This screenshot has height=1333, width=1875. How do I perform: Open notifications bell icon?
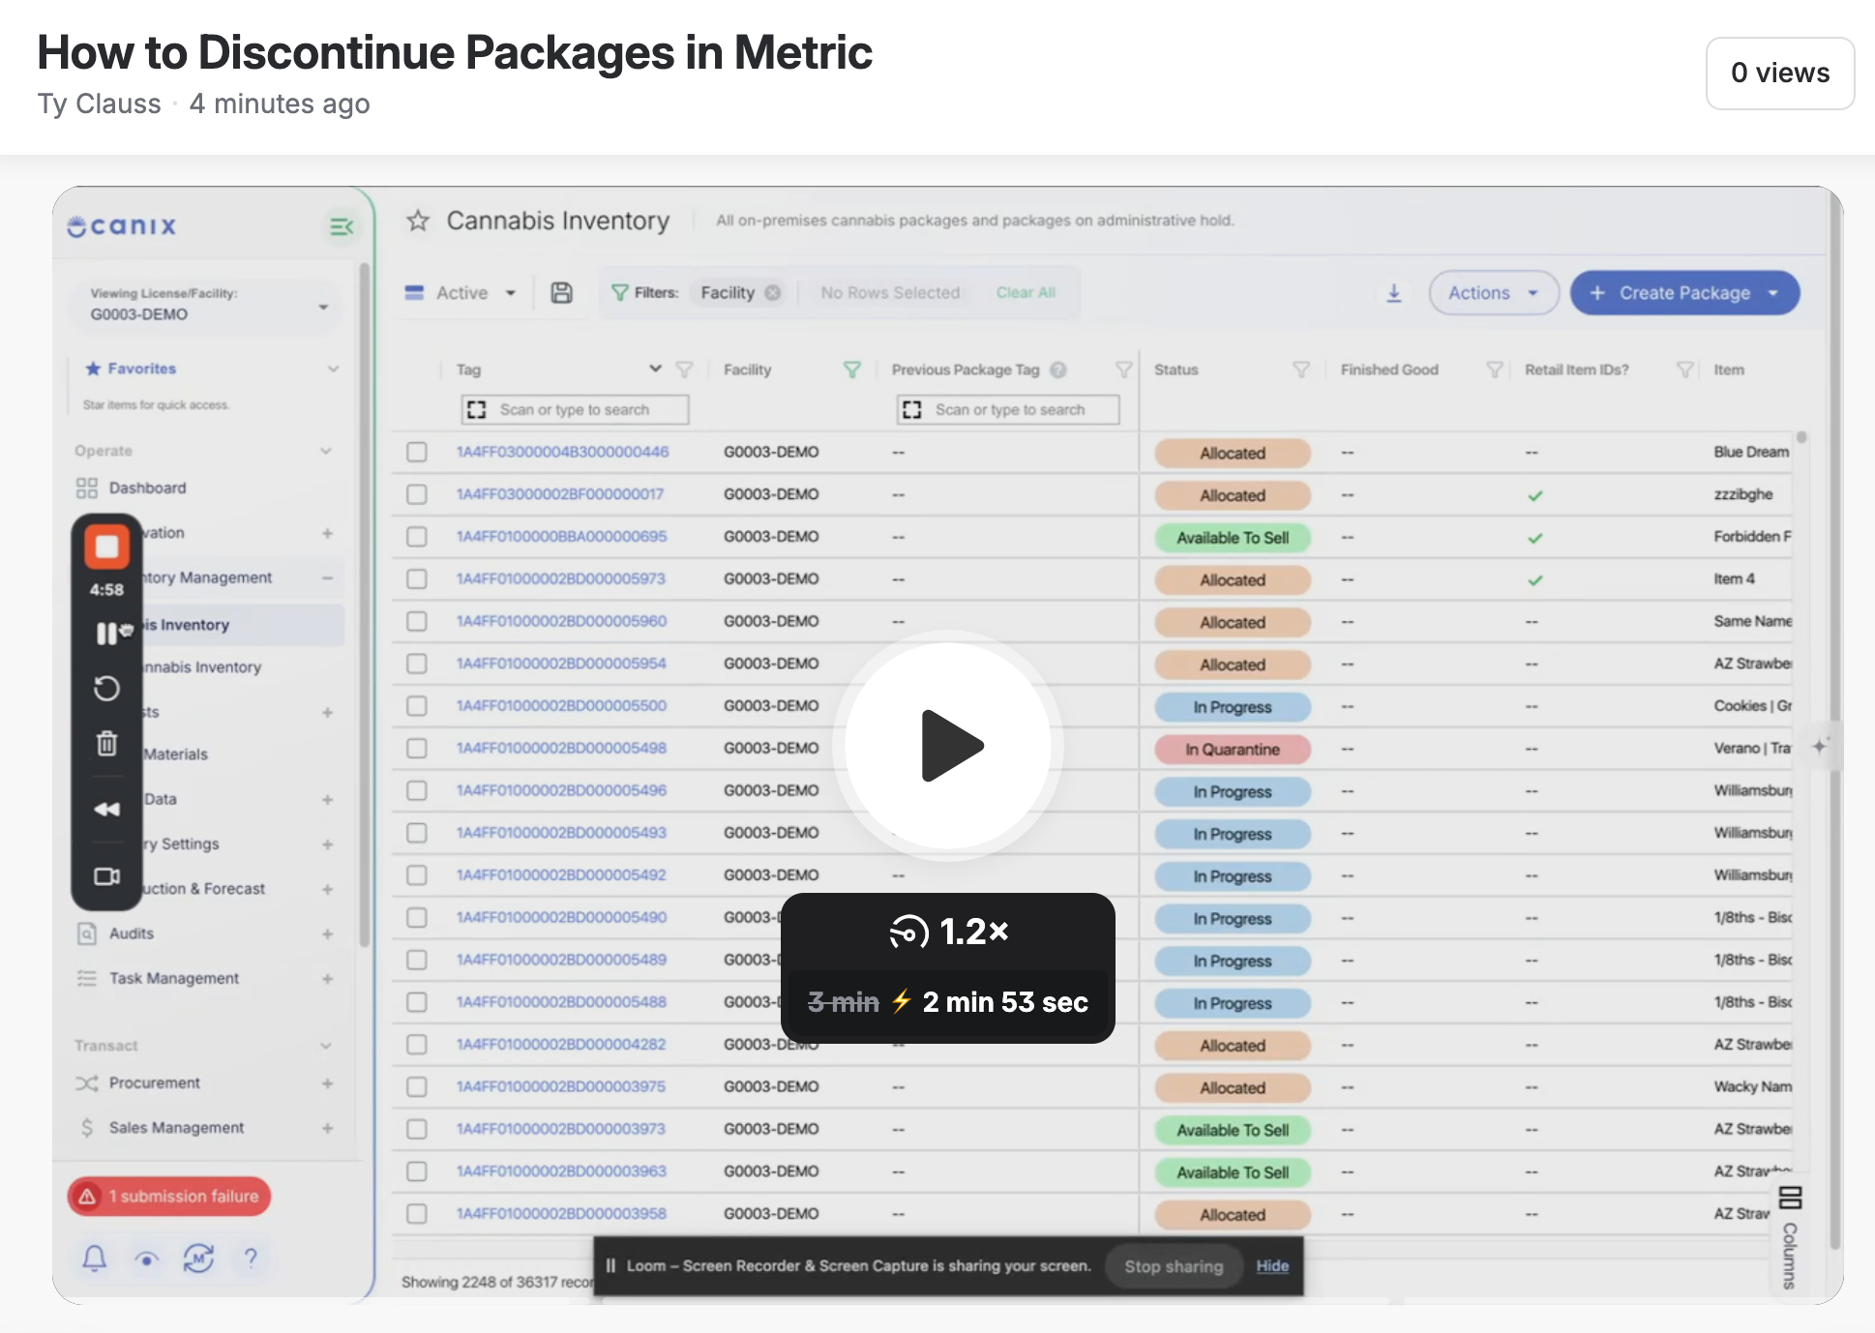point(95,1258)
